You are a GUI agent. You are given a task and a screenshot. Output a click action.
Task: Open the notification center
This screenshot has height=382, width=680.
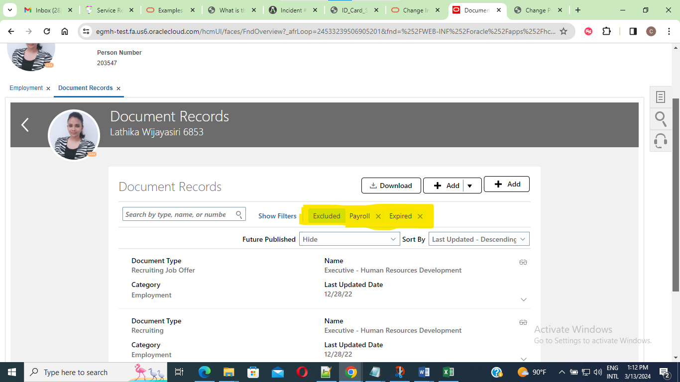[x=665, y=372]
